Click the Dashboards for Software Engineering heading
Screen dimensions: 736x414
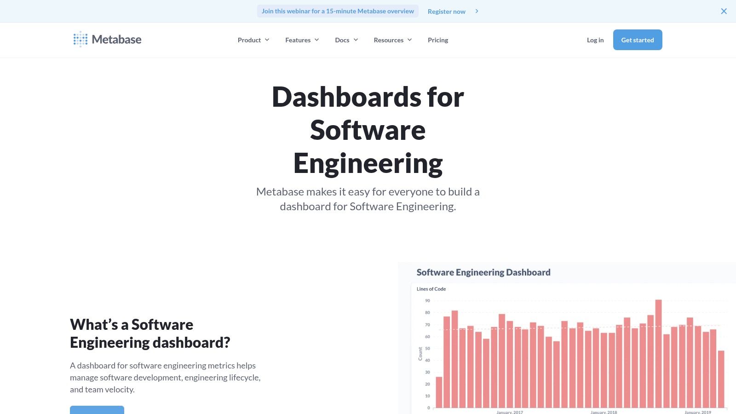[x=368, y=130]
